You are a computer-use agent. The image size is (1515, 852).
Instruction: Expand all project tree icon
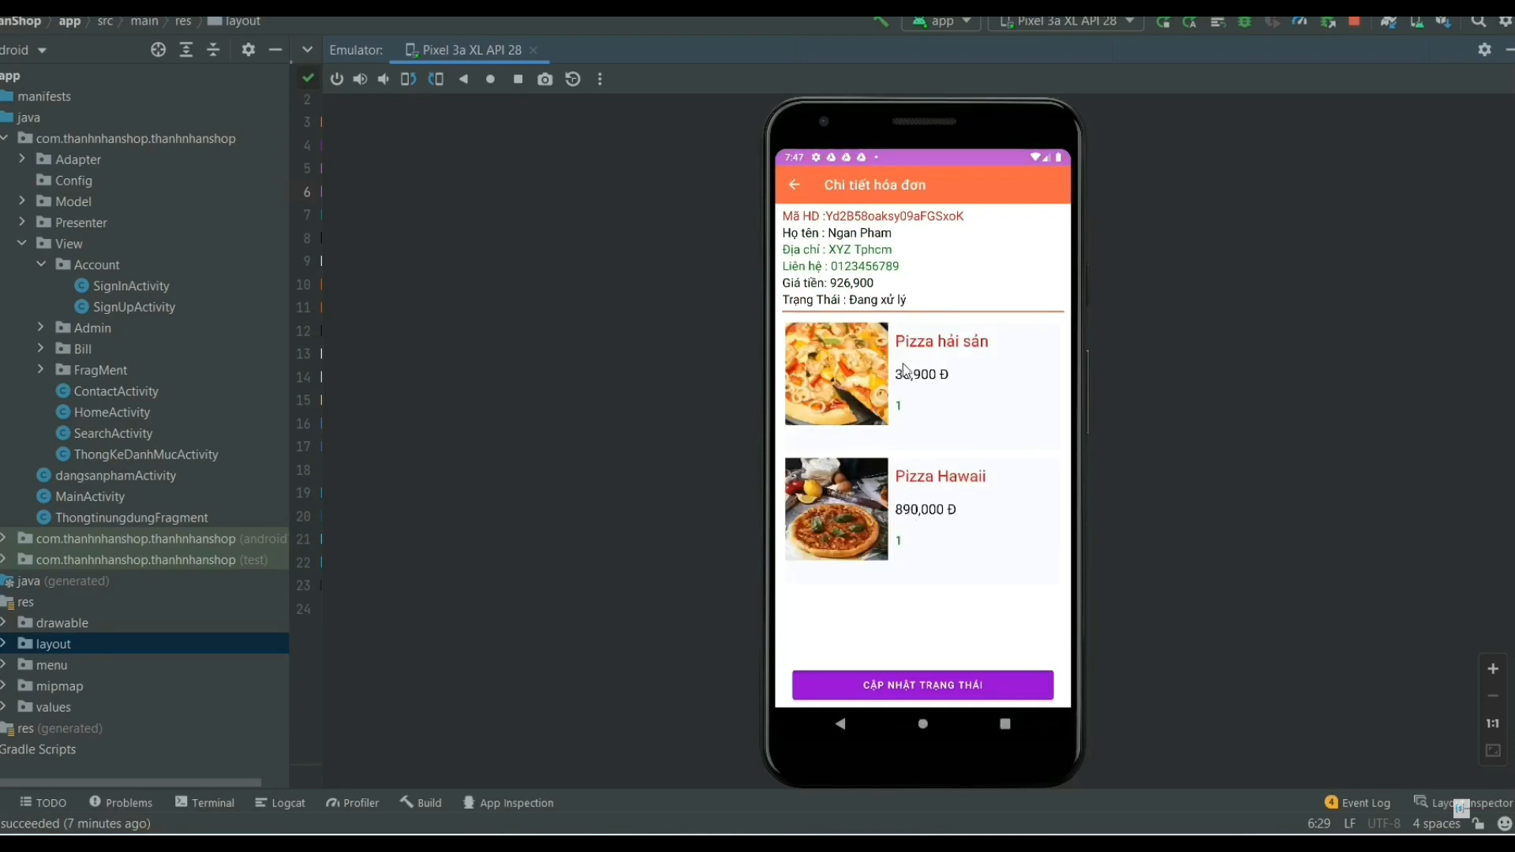coord(186,50)
